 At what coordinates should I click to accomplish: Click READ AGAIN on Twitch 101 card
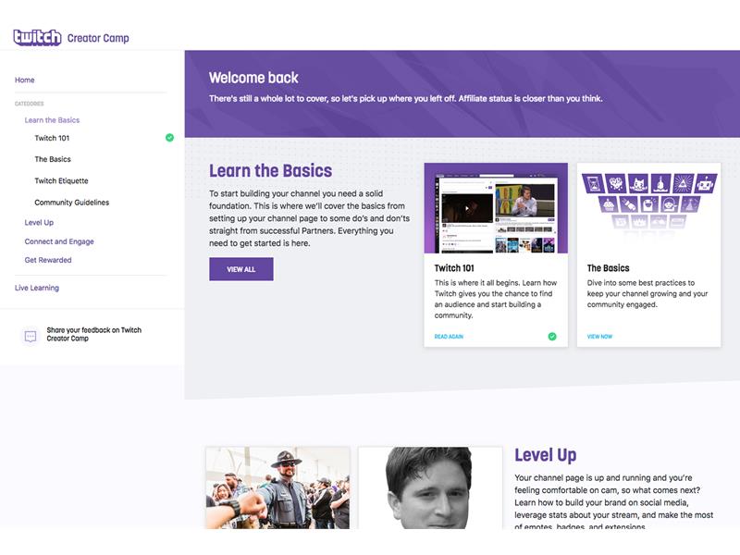(449, 337)
